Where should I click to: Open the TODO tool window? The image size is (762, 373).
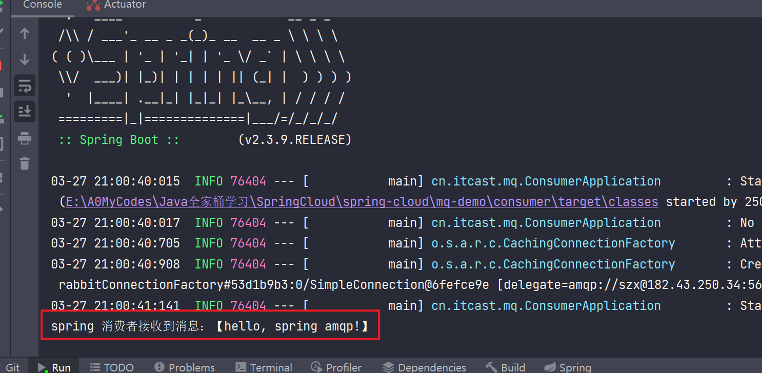112,367
